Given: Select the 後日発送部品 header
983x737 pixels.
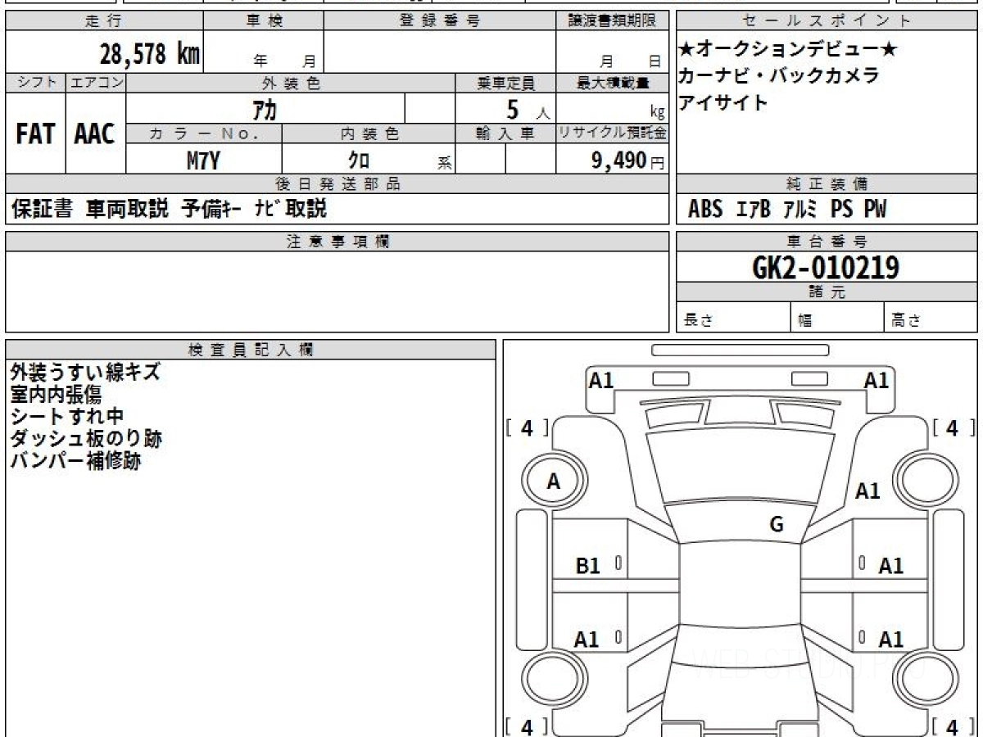Looking at the screenshot, I should click(337, 184).
